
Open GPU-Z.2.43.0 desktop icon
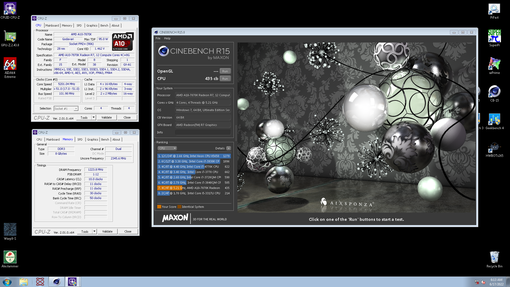tap(10, 39)
